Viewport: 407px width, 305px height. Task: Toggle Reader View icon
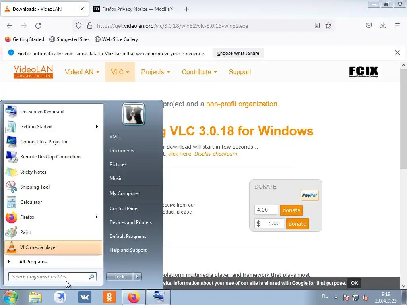coord(317,25)
